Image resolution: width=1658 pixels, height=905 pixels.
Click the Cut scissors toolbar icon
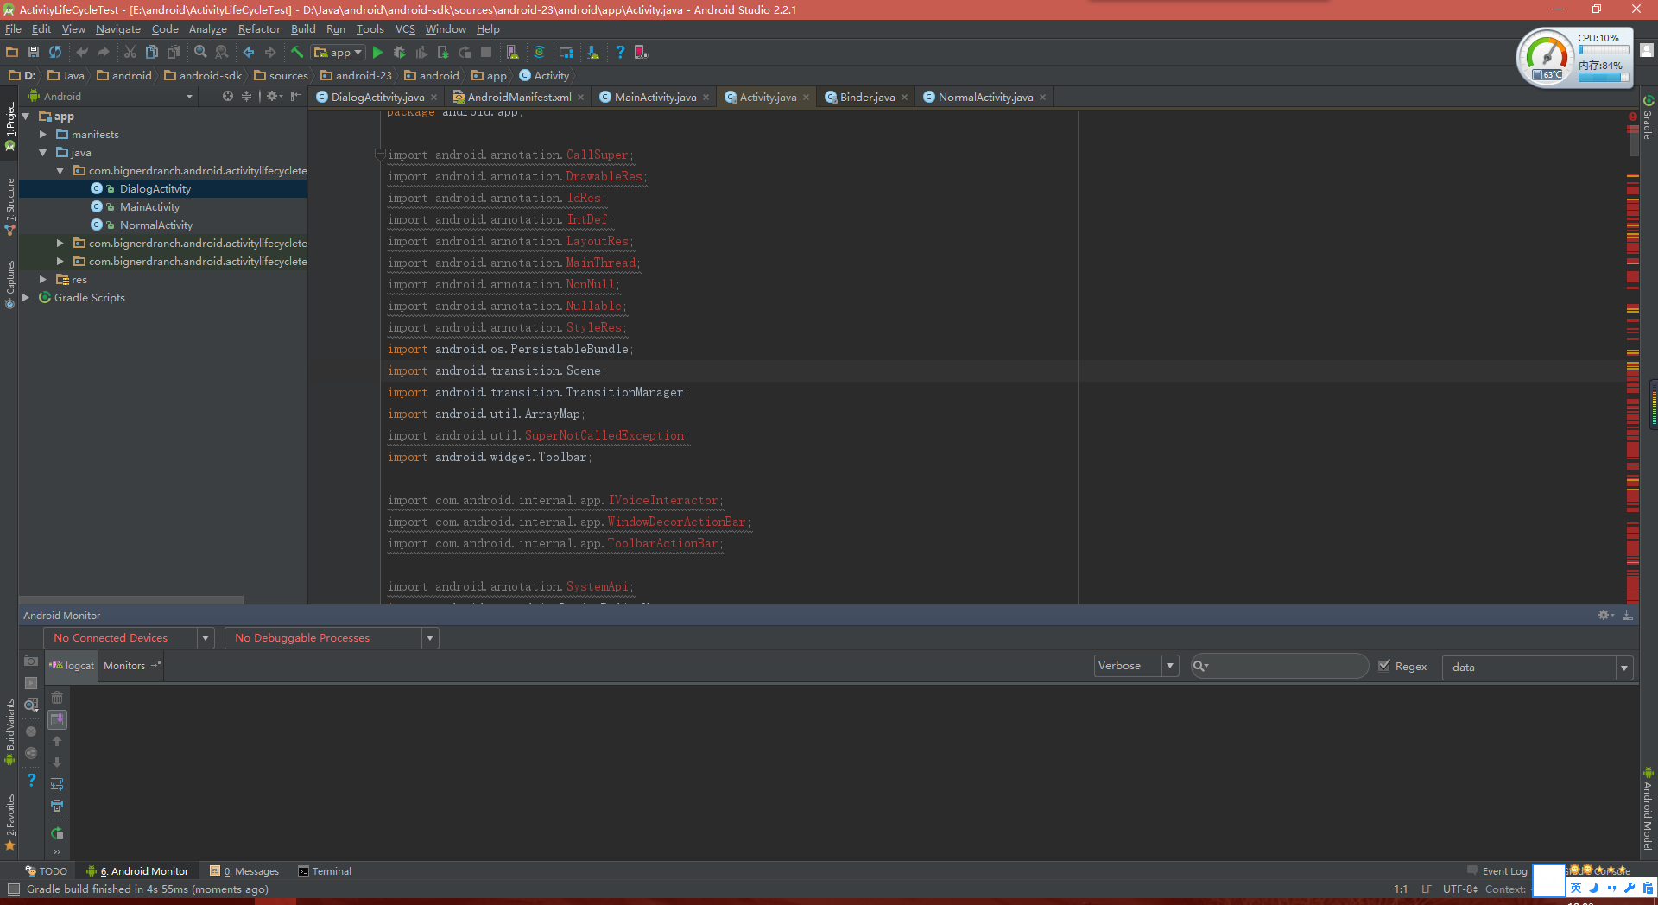[x=130, y=53]
